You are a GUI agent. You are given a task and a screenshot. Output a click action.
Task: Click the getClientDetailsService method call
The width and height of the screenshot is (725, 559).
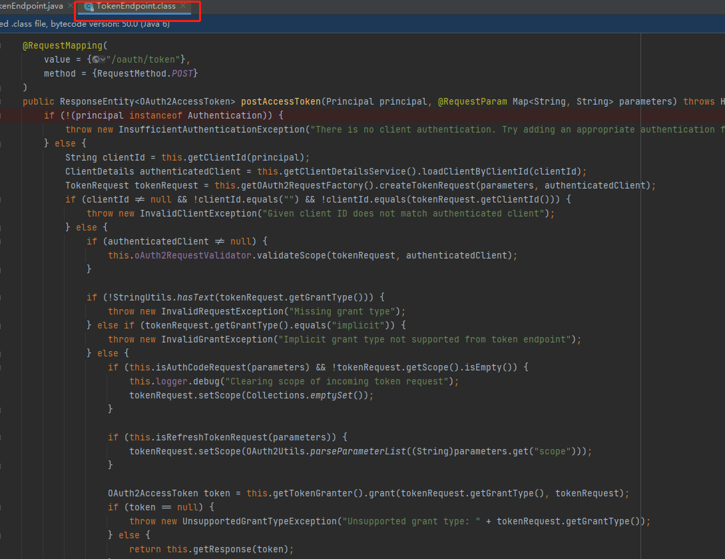click(344, 171)
